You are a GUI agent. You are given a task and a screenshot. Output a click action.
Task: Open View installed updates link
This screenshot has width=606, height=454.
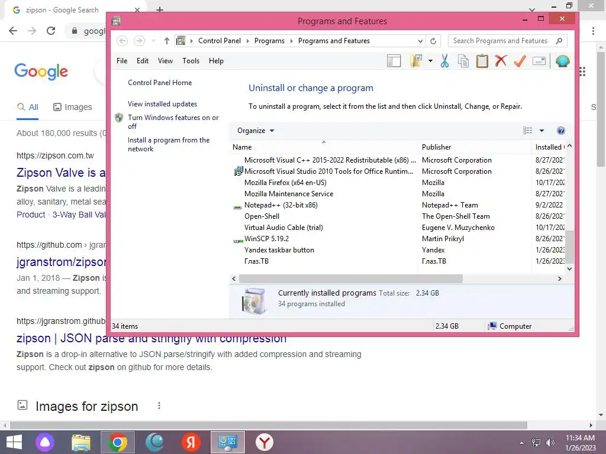[162, 104]
